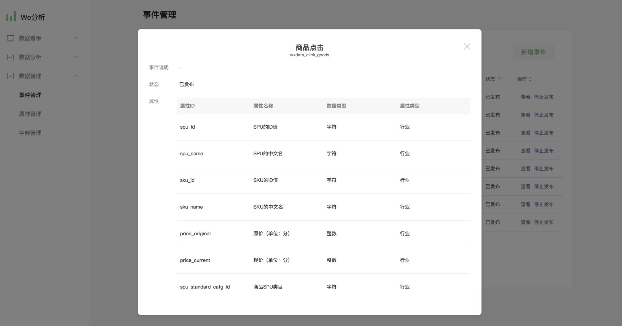Image resolution: width=622 pixels, height=326 pixels.
Task: Open 字典管理 in the sidebar
Action: (x=30, y=133)
